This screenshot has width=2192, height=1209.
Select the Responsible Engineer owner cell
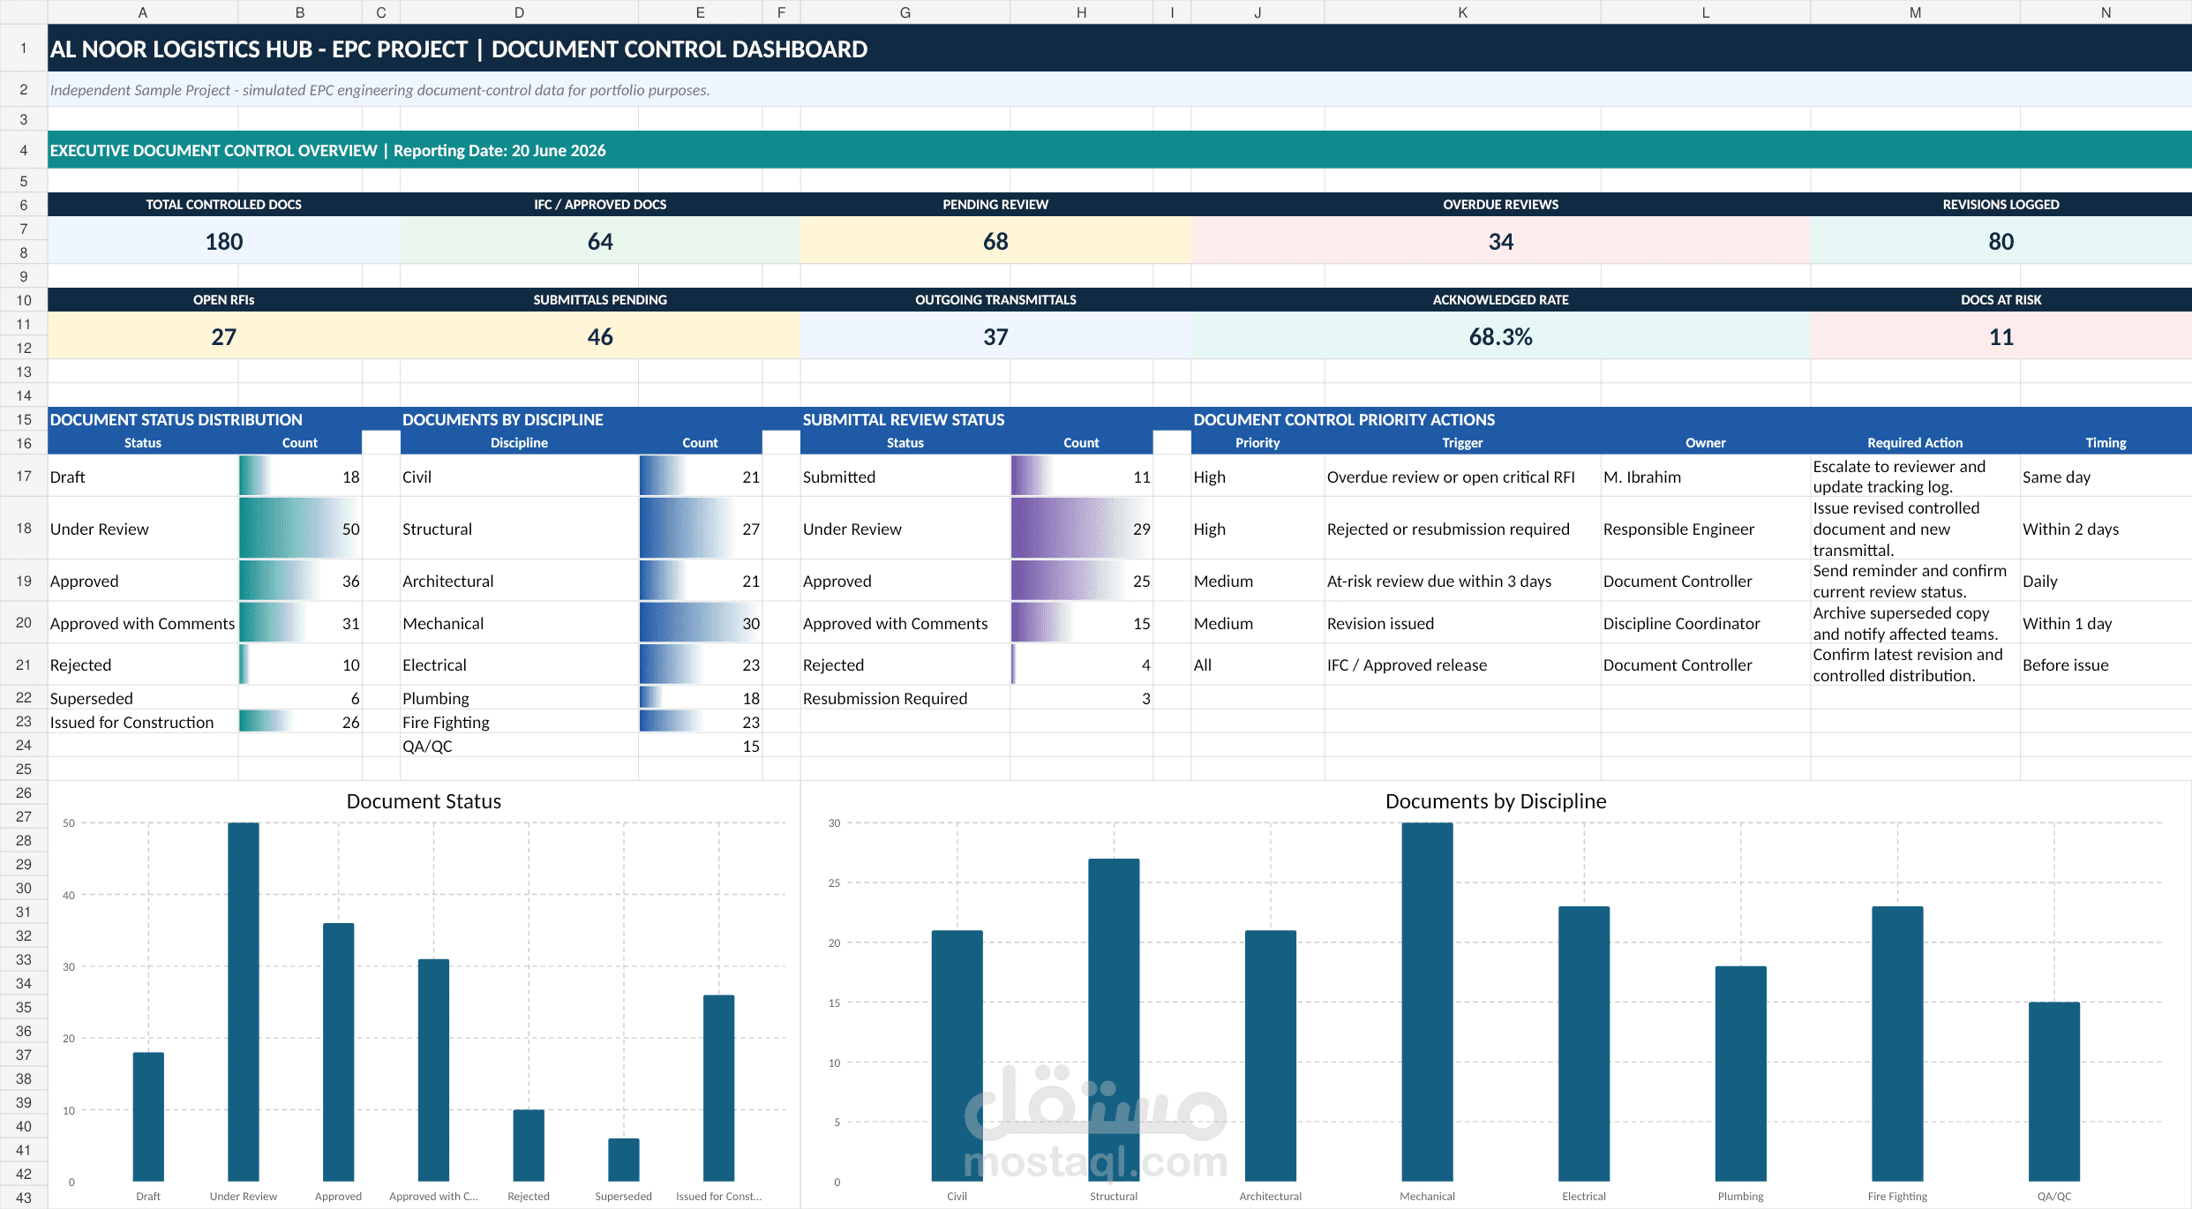(1705, 529)
